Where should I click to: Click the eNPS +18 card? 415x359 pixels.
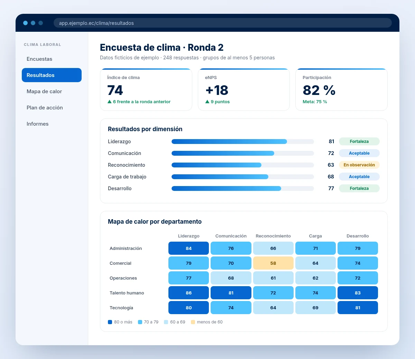(244, 90)
